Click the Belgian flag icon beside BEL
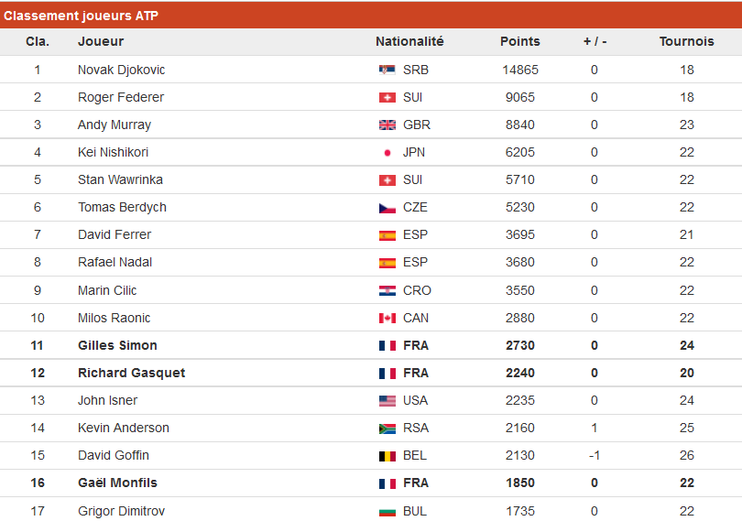The image size is (742, 521). (x=387, y=456)
